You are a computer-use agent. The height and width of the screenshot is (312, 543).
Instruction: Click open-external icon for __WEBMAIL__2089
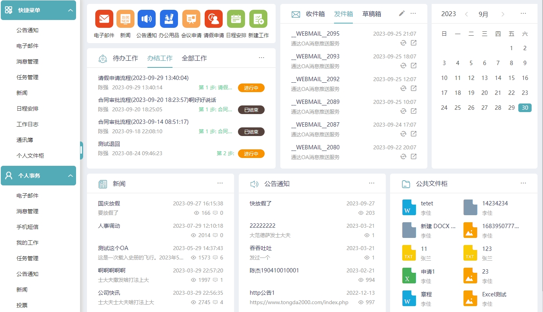pyautogui.click(x=414, y=111)
